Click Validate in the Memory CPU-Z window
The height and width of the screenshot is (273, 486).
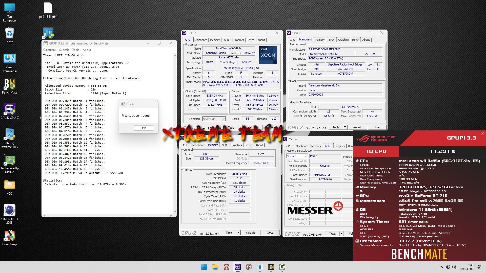pyautogui.click(x=251, y=233)
